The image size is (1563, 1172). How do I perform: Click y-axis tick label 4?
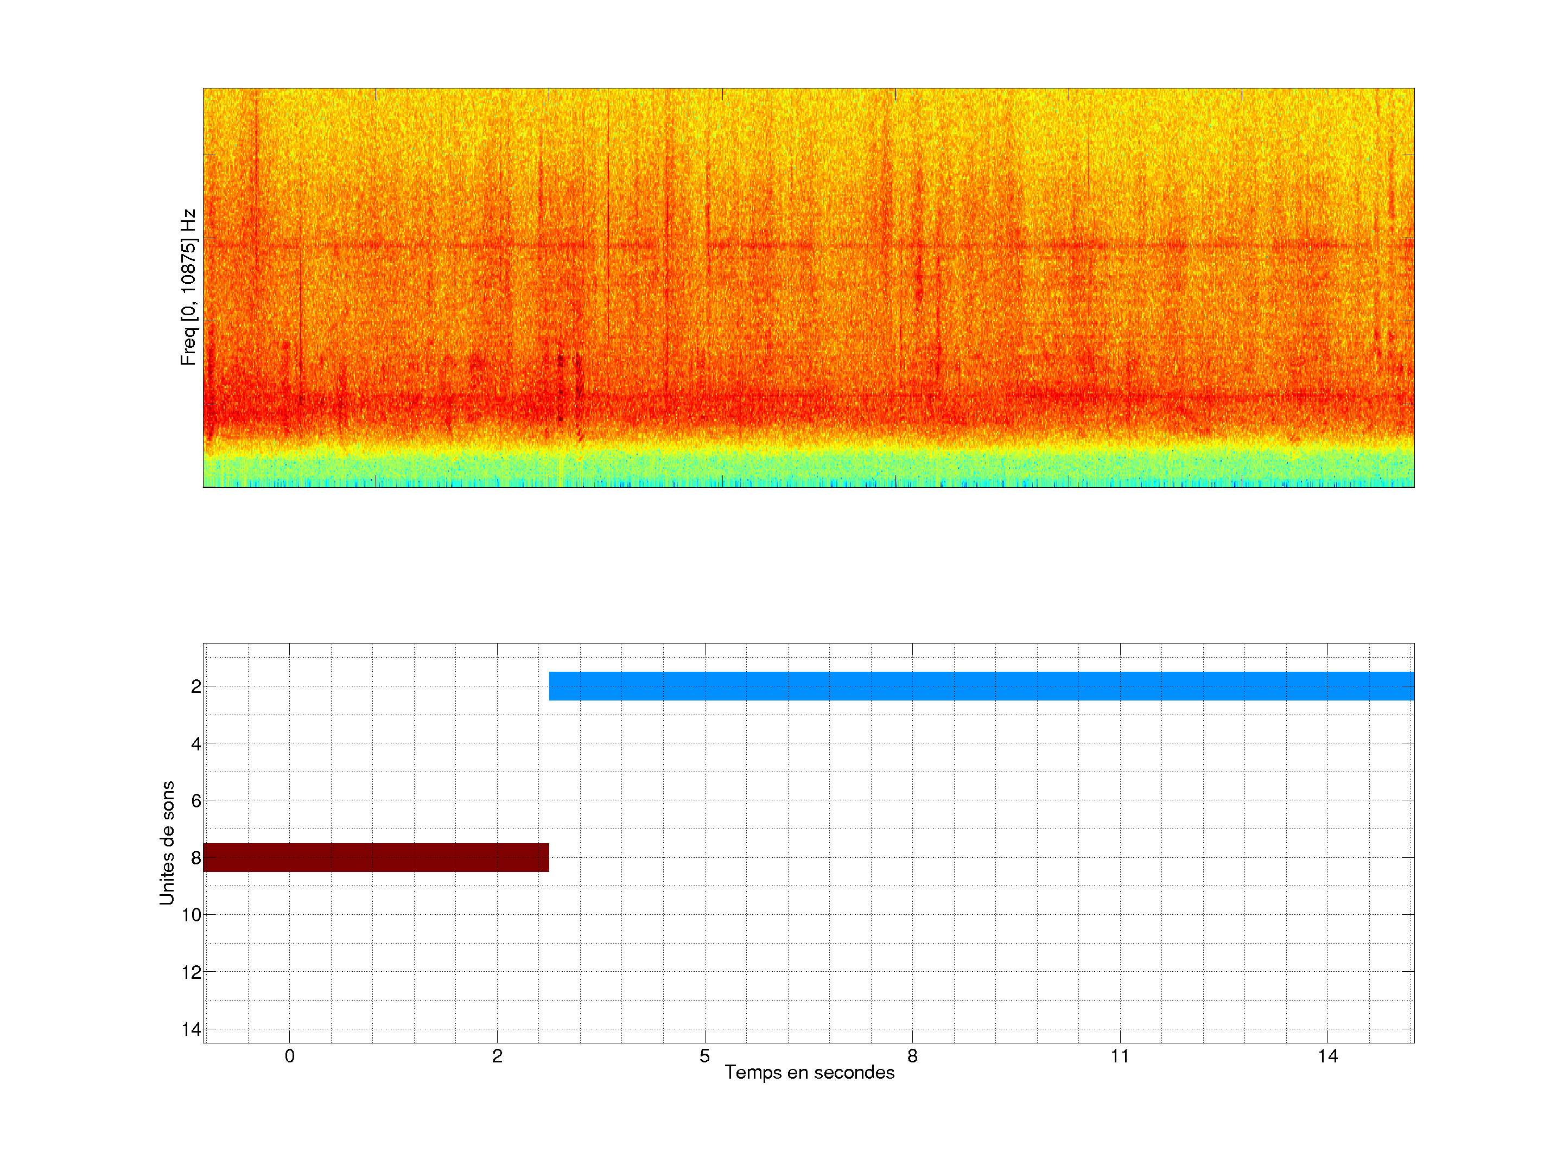pos(196,744)
